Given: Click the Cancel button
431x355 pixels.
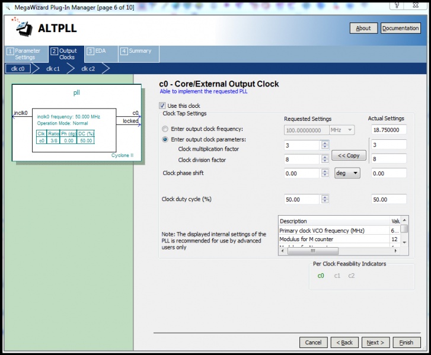Looking at the screenshot, I should point(314,343).
